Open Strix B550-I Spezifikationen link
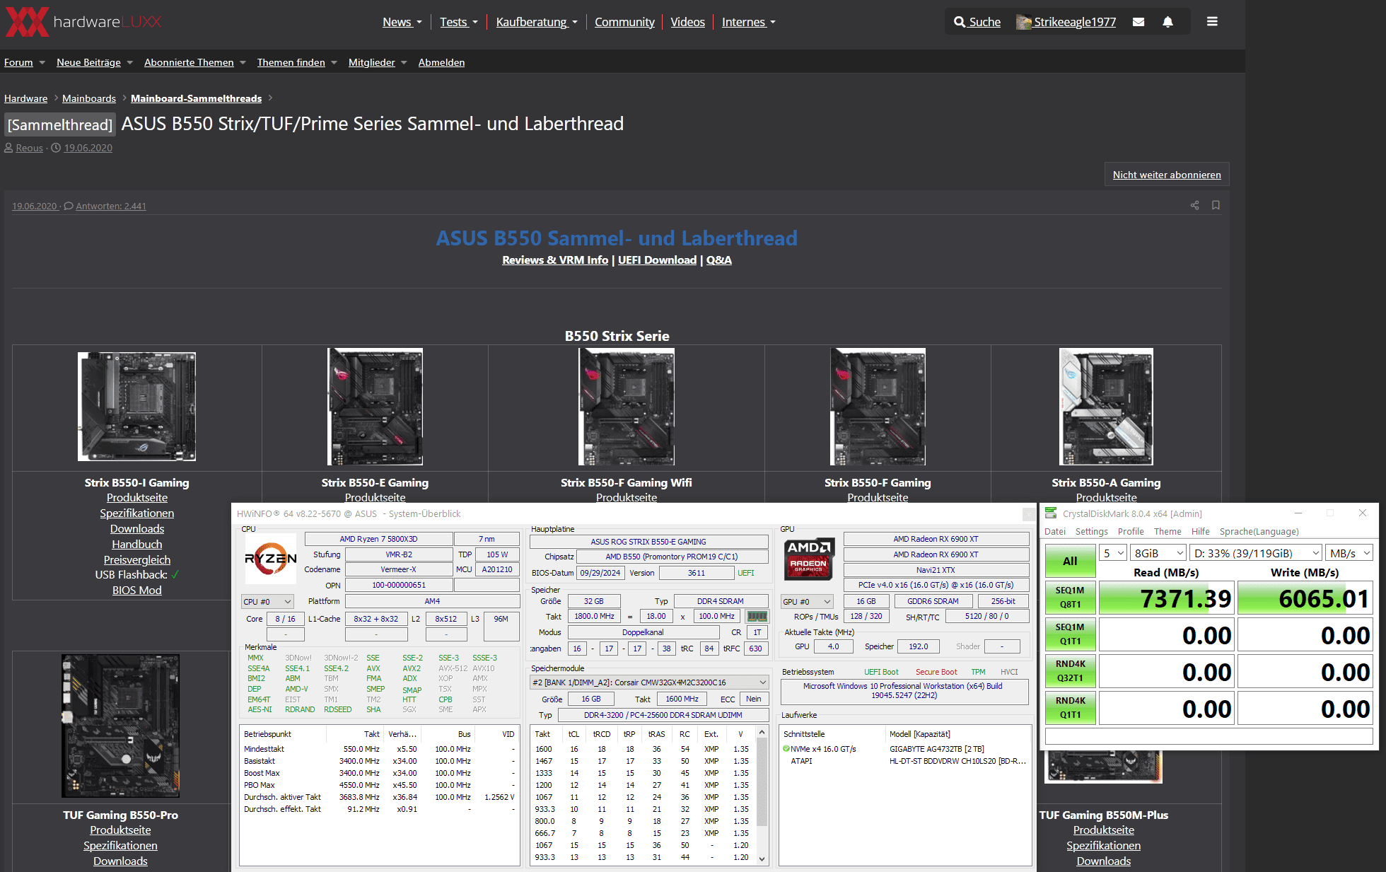The image size is (1386, 872). [x=136, y=513]
